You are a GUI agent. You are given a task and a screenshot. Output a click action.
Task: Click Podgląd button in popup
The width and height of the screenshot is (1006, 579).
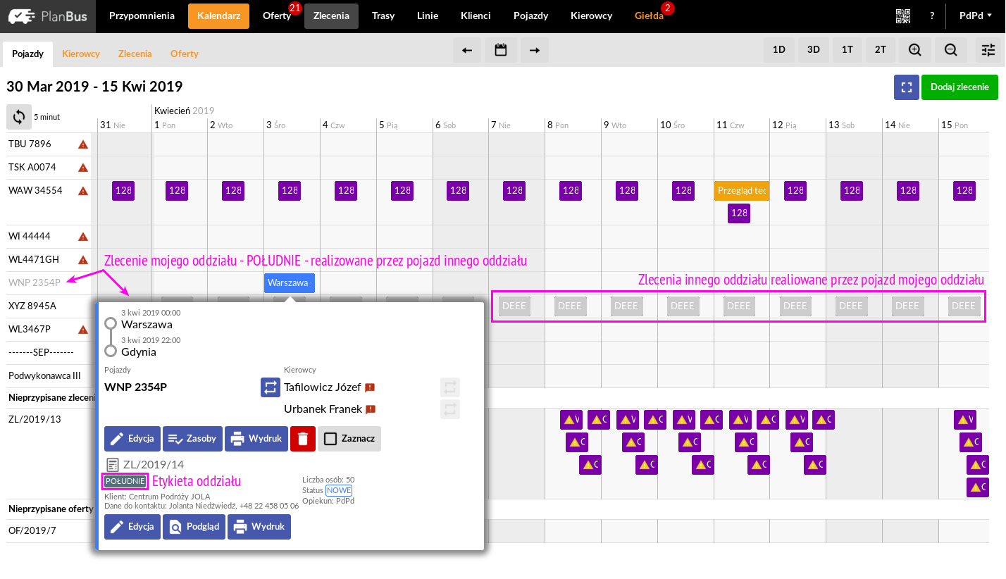click(x=194, y=527)
